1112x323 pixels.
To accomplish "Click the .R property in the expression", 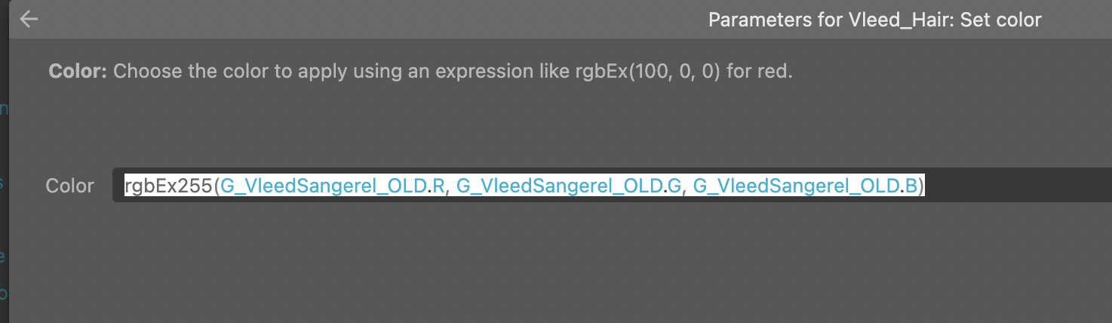I will pos(436,186).
